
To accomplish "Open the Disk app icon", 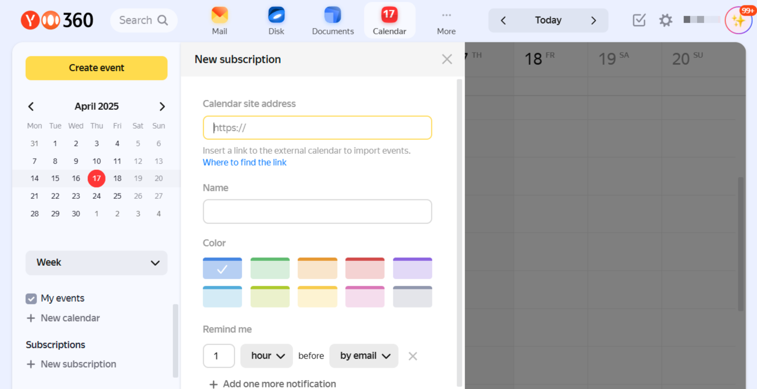I will click(276, 15).
